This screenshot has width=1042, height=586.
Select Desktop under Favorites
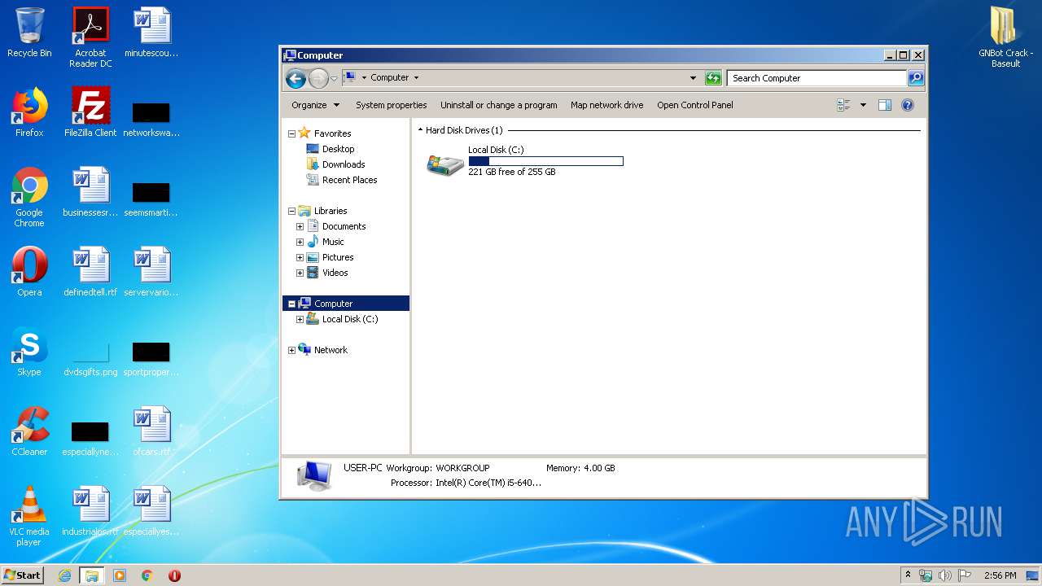point(338,149)
